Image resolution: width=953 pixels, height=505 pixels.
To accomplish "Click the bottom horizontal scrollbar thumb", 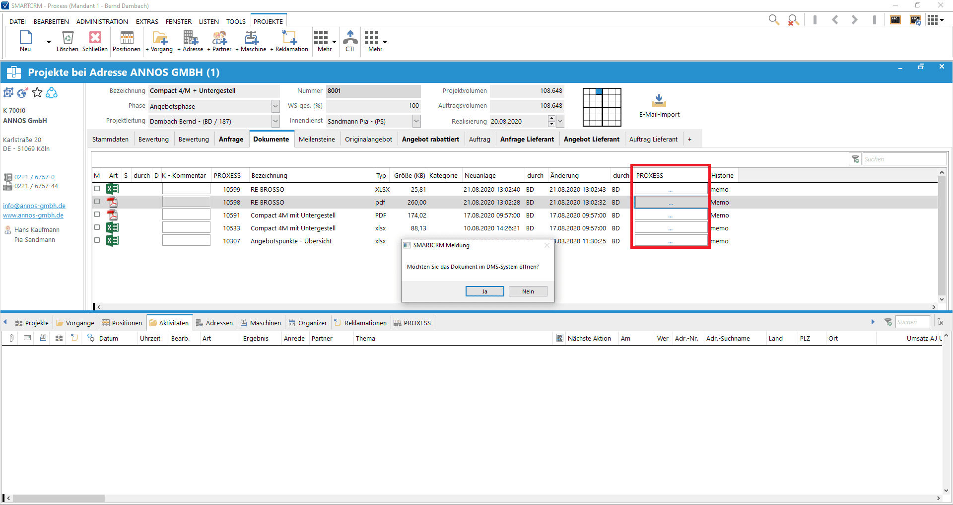I will (59, 498).
